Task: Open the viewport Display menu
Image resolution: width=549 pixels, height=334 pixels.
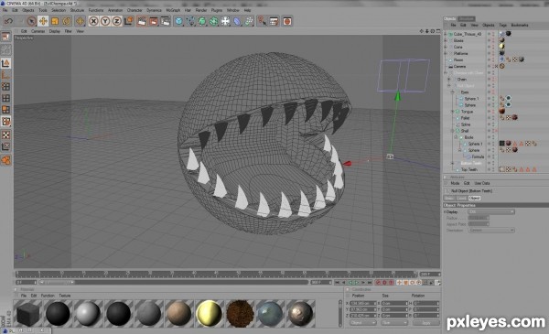Action: point(55,31)
